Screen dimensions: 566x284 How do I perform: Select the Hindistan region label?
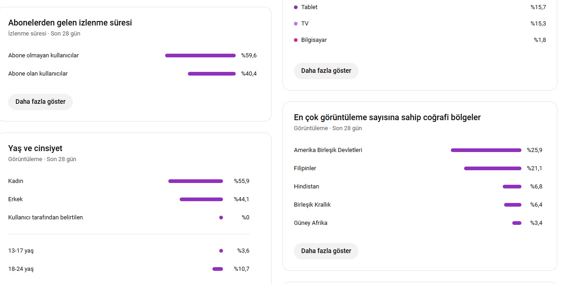306,187
